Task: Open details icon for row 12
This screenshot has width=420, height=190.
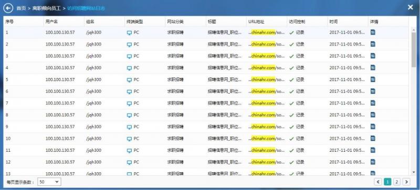Action: coord(373,162)
